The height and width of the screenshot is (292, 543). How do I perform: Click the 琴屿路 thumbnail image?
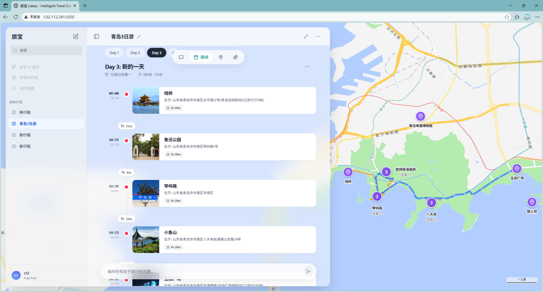point(146,193)
